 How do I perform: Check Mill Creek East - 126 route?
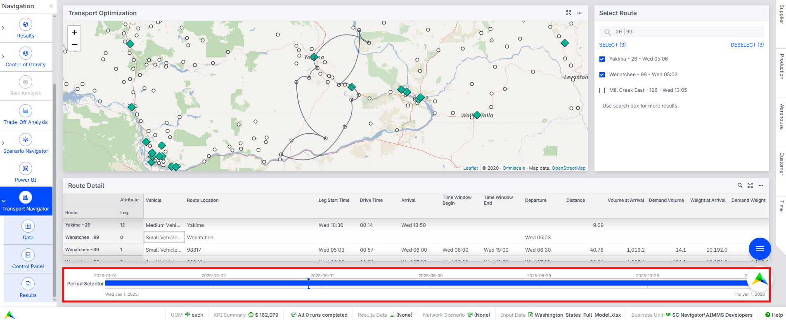click(602, 90)
